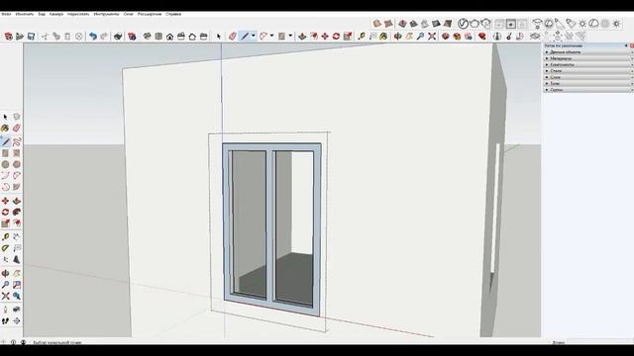Close the default tray panel
The image size is (634, 356).
632,45
